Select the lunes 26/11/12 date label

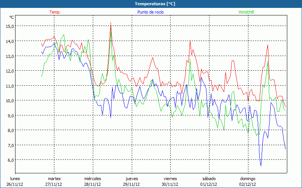click(15, 181)
